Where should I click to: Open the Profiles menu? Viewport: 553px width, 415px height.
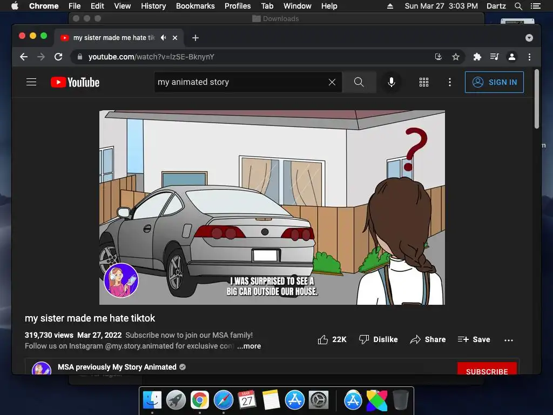238,6
